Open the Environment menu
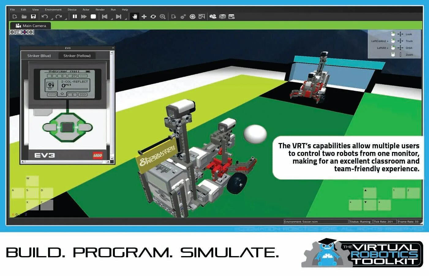Viewport: 429px width, 276px height. (x=53, y=9)
